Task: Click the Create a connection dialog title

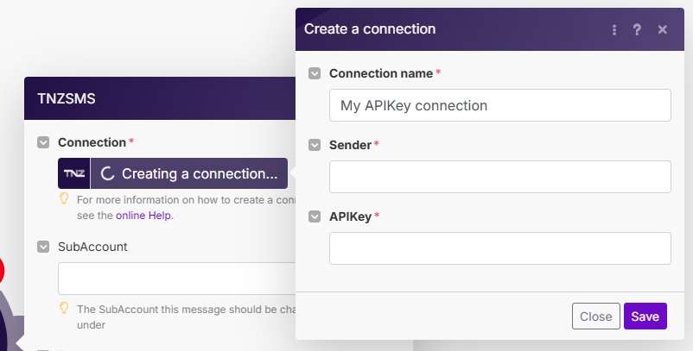Action: coord(370,29)
